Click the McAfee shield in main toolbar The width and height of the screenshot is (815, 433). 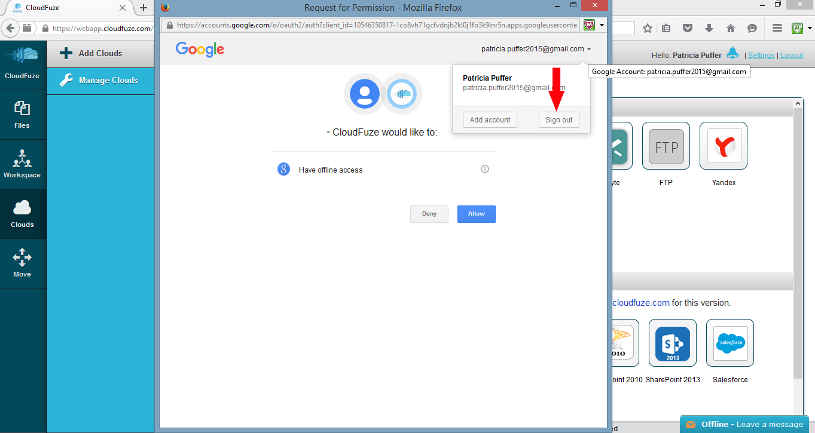coord(797,28)
